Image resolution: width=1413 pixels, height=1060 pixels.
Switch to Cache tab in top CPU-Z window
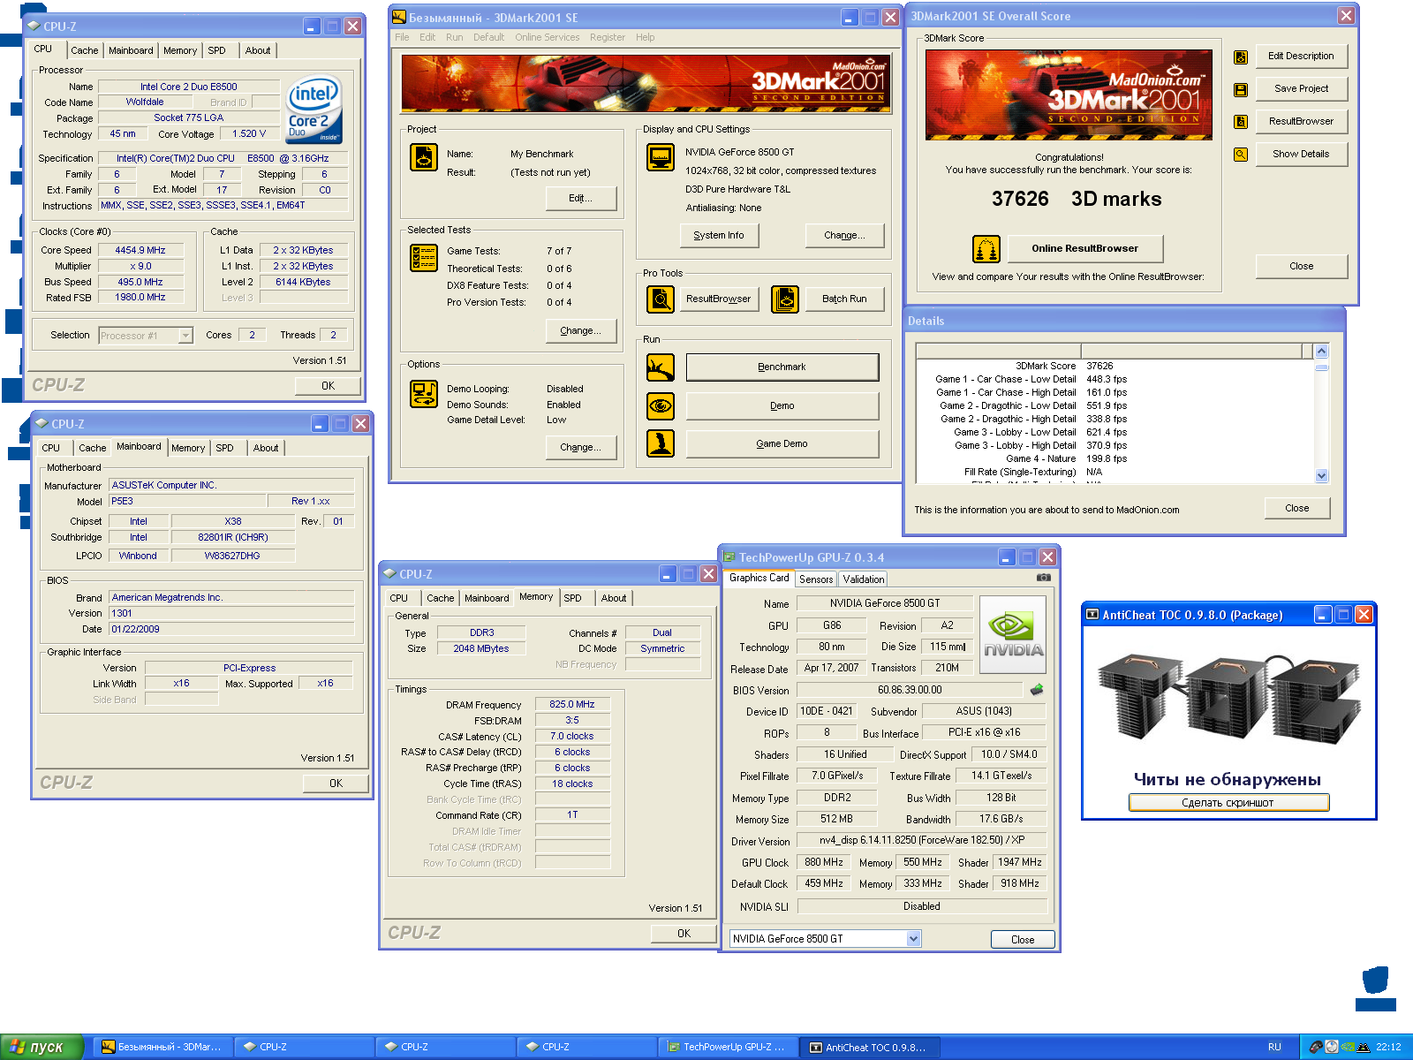click(85, 50)
